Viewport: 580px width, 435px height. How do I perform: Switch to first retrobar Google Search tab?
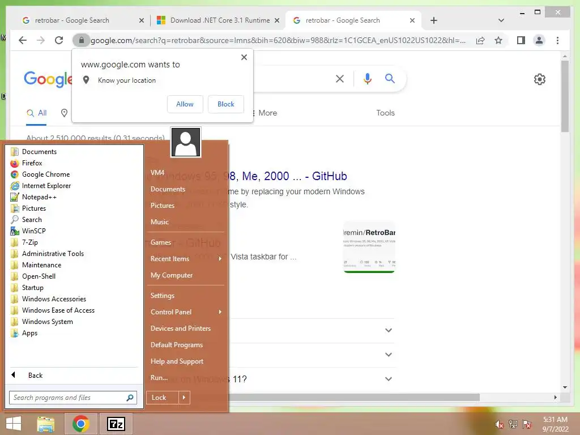82,20
